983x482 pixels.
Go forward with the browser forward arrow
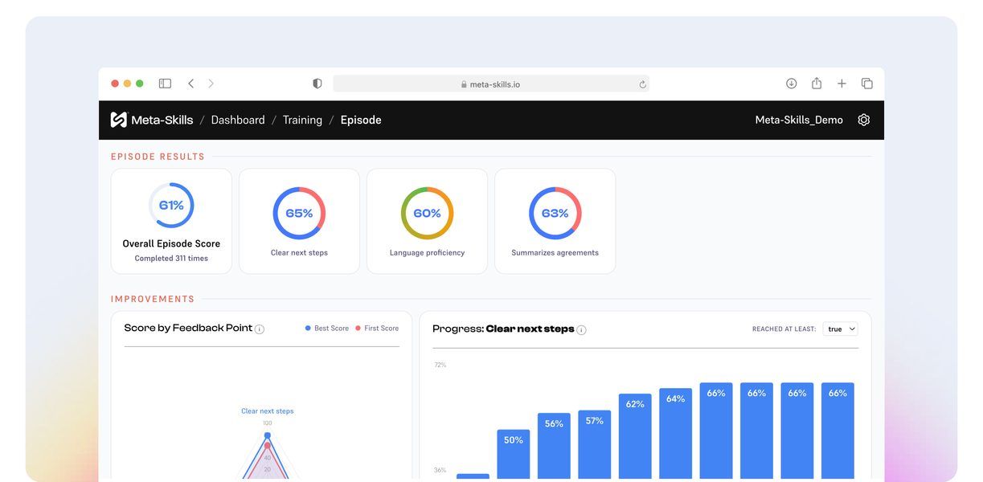pyautogui.click(x=211, y=84)
